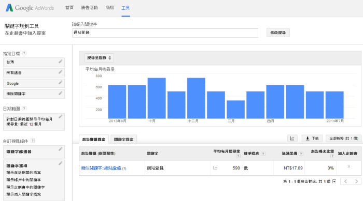Screen dimensions: 363x201
Task: Edit the 排除關鍵字 negative keywords pencil icon
Action: [61, 93]
